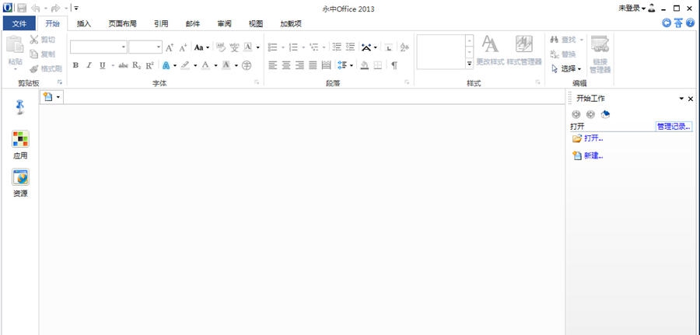Screen dimensions: 700x335
Task: Click the Replace button
Action: [562, 54]
